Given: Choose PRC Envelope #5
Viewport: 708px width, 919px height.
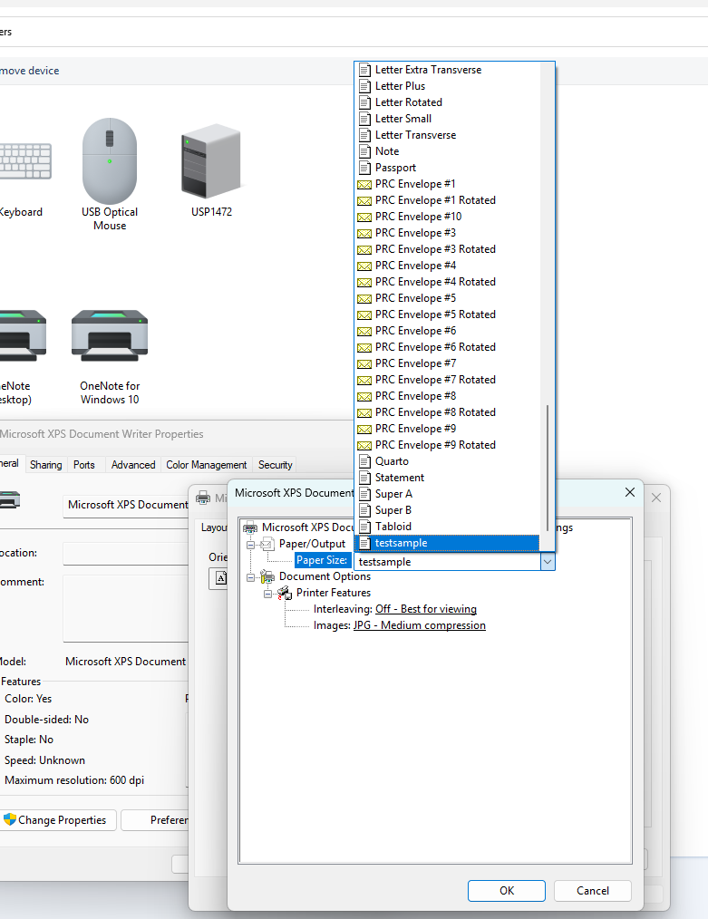Looking at the screenshot, I should (x=447, y=298).
